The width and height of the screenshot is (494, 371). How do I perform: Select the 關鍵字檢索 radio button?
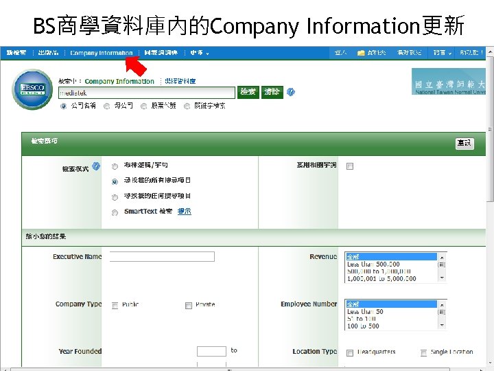pos(187,106)
